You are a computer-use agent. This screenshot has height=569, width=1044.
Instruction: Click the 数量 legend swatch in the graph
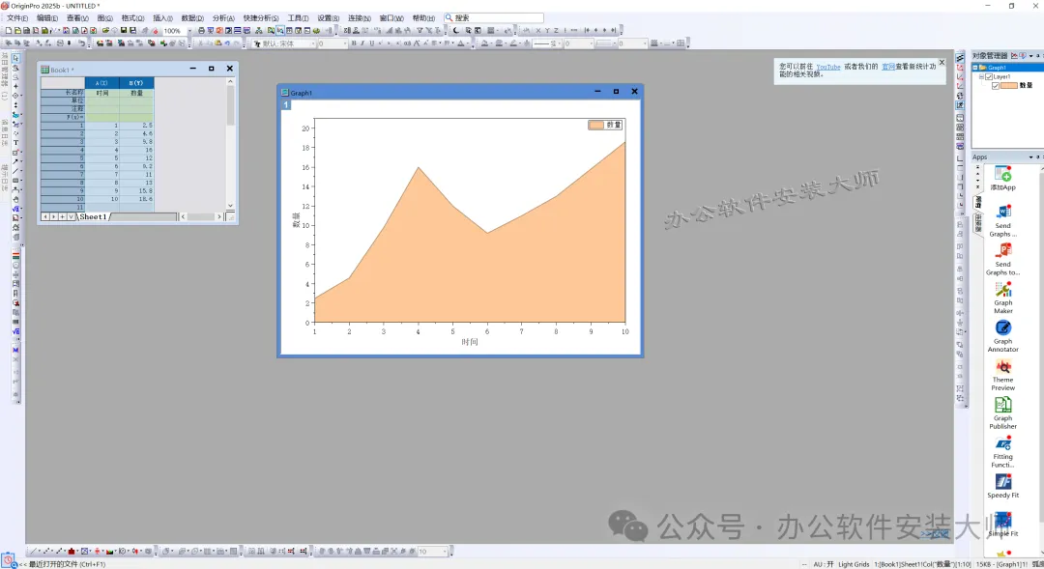(x=595, y=126)
